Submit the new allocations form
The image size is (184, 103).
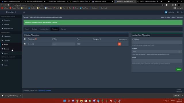tap(179, 70)
